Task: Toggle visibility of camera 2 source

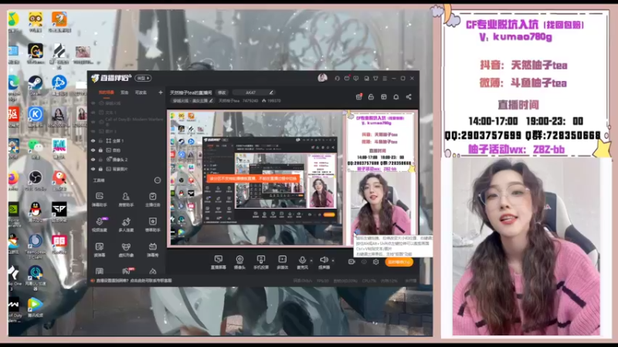Action: point(93,160)
